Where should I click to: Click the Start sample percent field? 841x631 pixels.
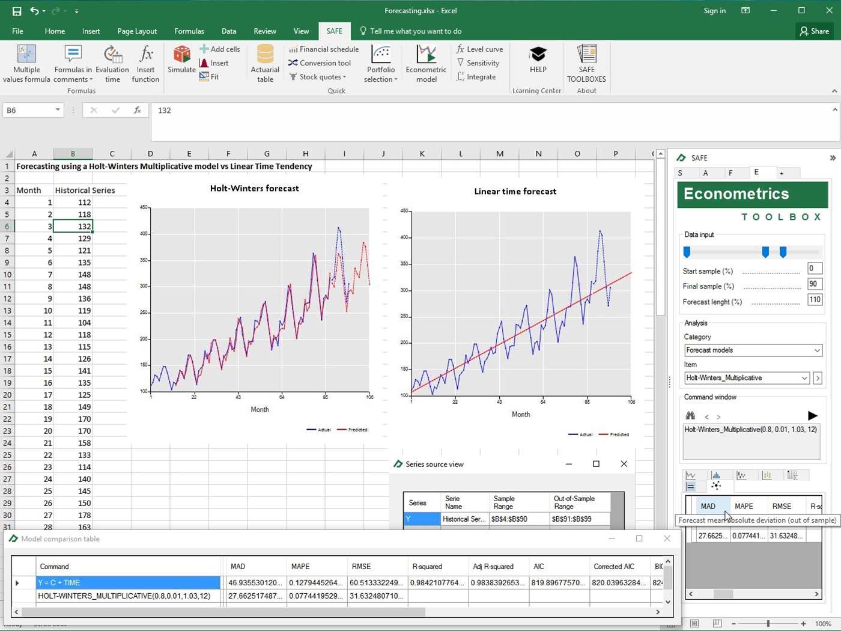pyautogui.click(x=815, y=269)
